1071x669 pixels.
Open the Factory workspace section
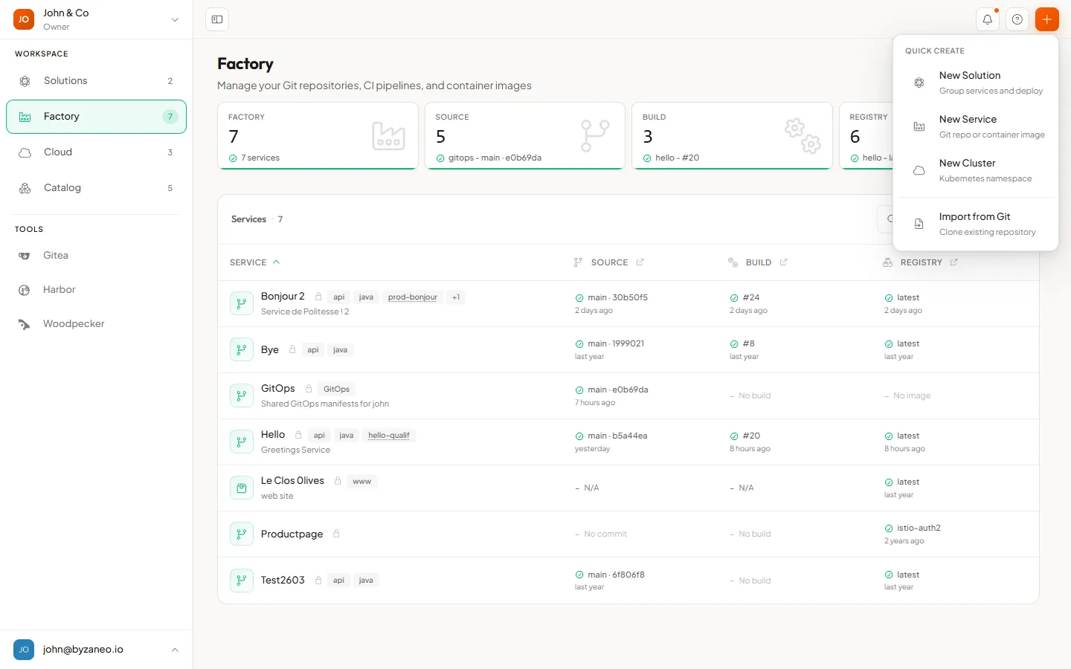[x=96, y=117]
